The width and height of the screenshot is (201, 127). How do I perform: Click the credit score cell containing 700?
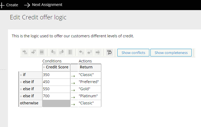pyautogui.click(x=56, y=96)
